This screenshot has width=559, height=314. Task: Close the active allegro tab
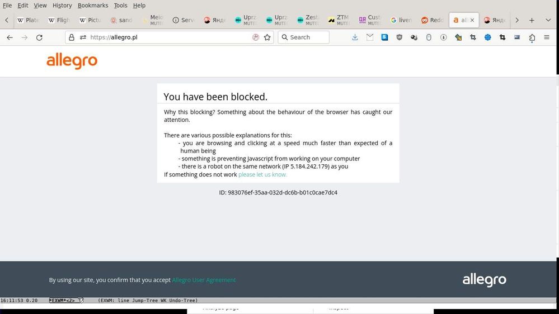pyautogui.click(x=472, y=20)
